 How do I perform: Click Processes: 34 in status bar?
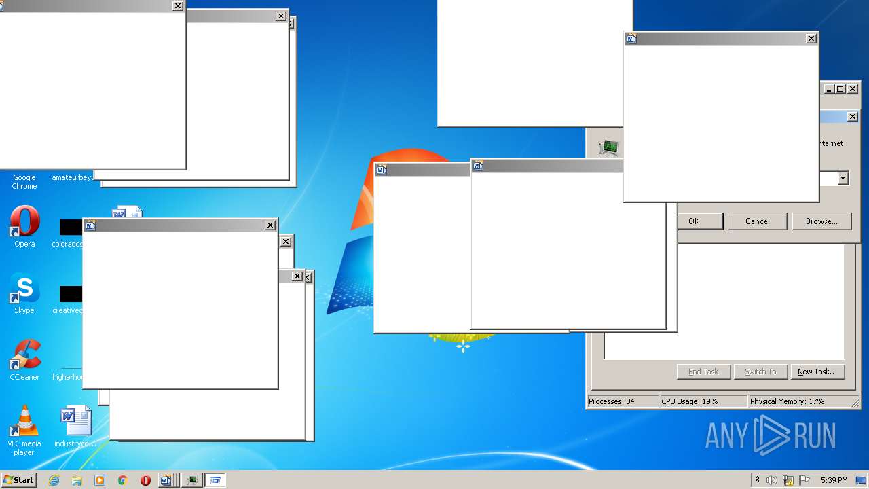[x=623, y=401]
